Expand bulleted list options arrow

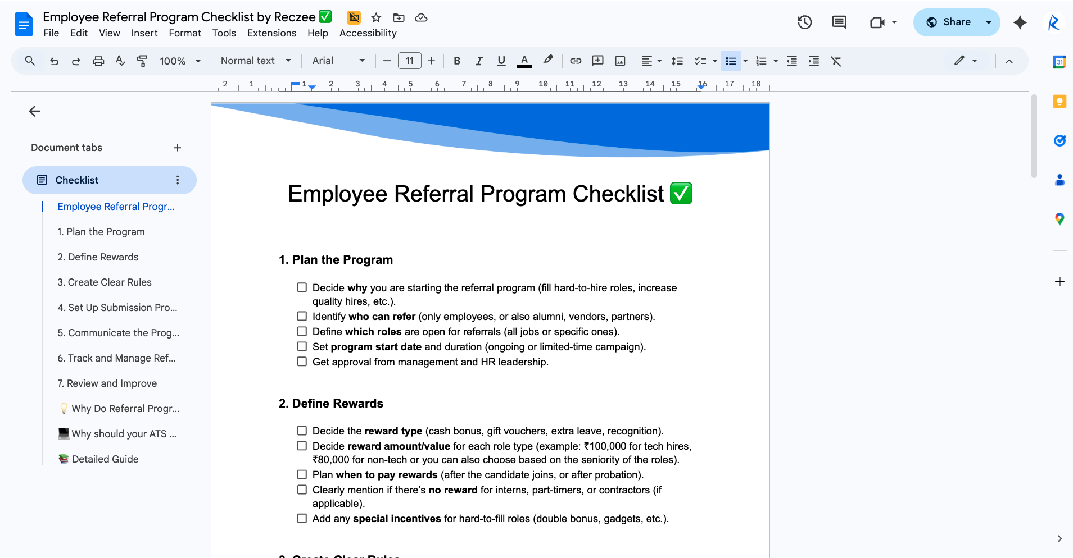click(745, 61)
